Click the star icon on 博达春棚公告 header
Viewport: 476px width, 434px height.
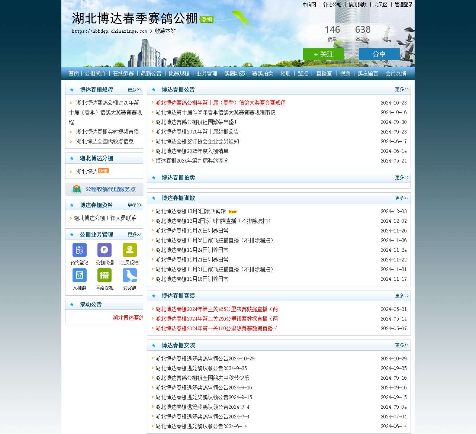point(154,89)
